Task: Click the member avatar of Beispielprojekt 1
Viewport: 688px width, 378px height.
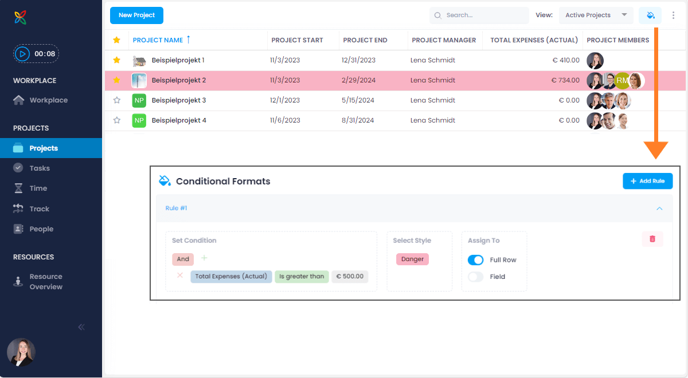Action: point(595,61)
